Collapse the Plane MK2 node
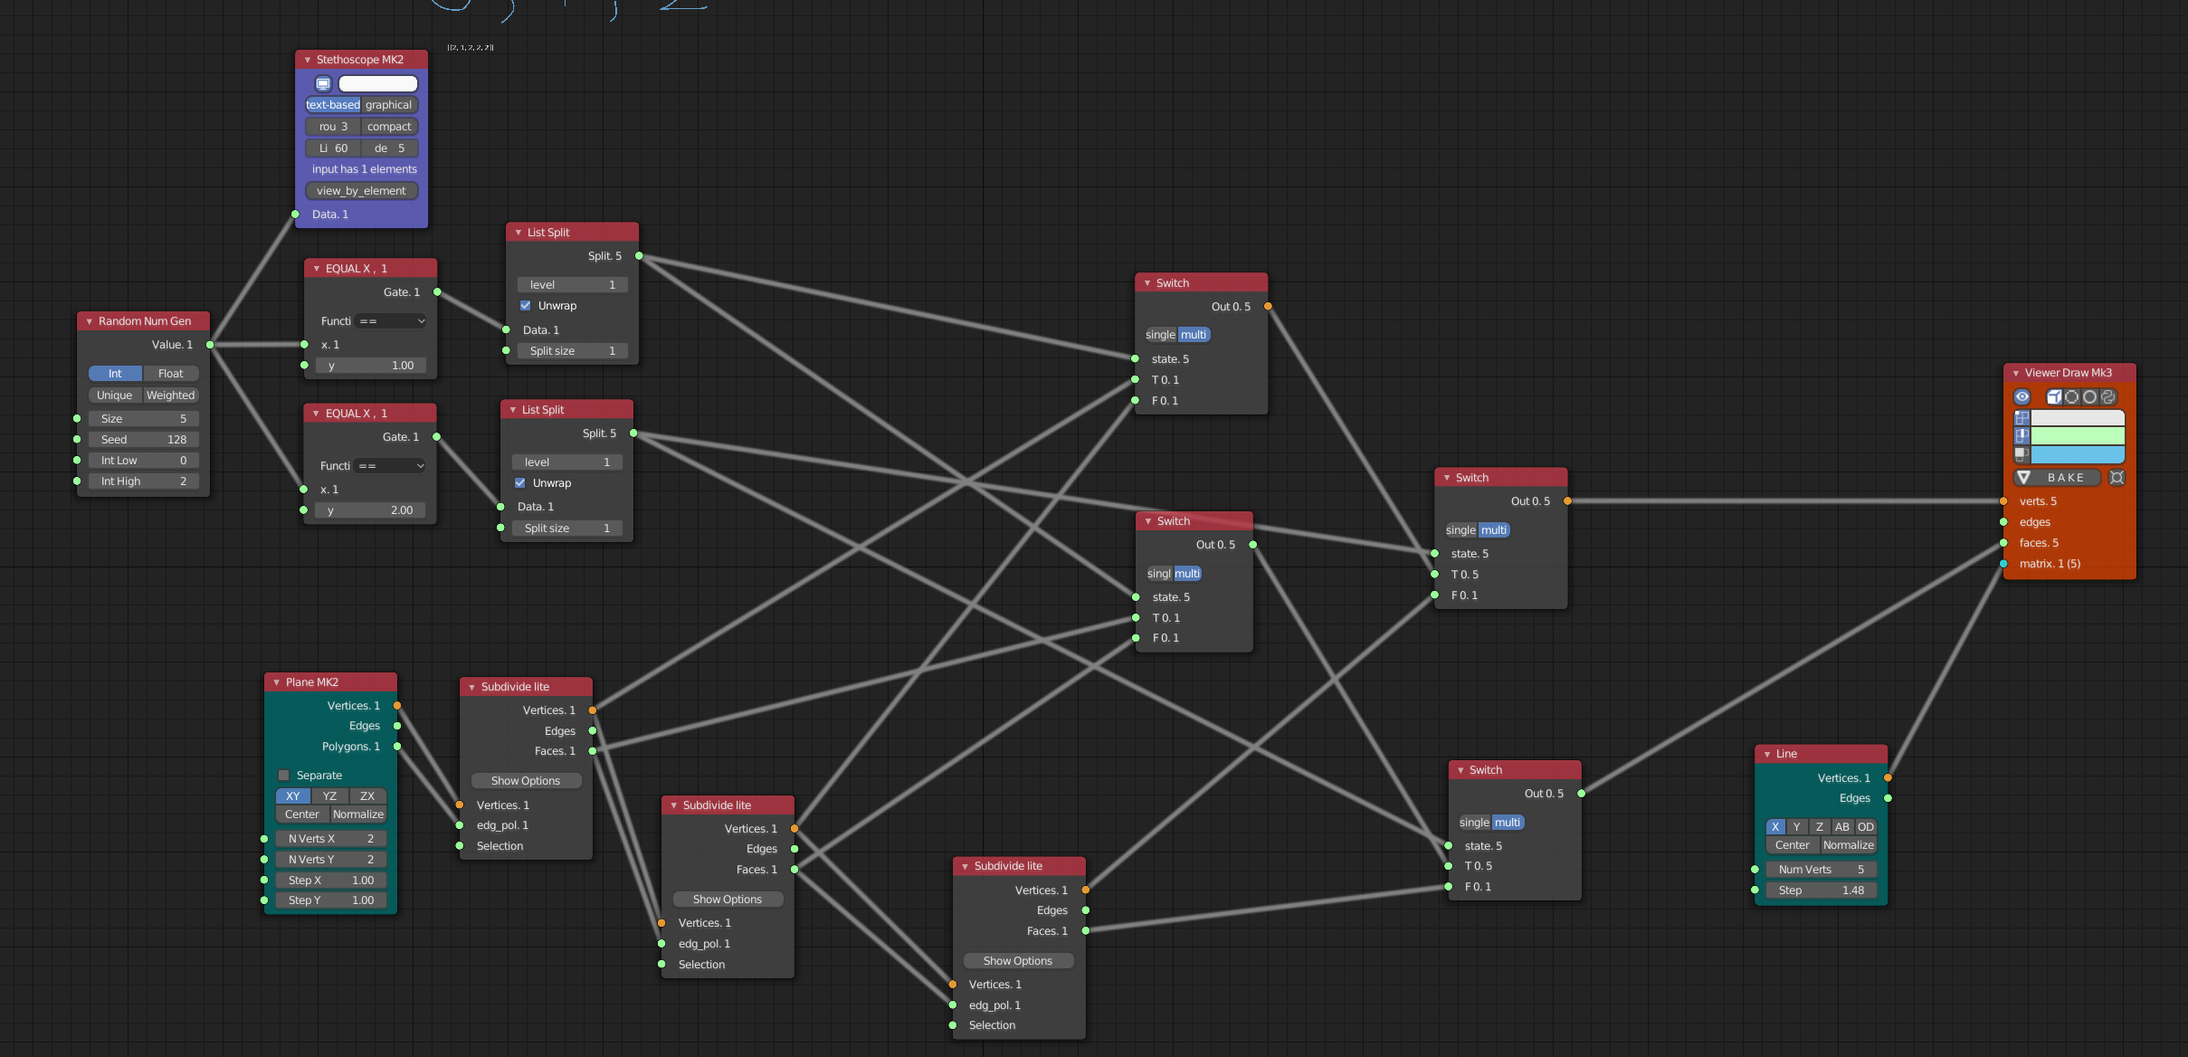Image resolution: width=2188 pixels, height=1057 pixels. click(277, 682)
